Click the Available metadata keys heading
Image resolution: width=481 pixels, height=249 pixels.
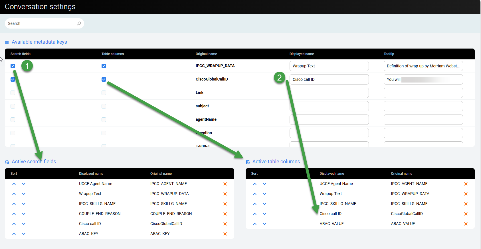click(39, 42)
